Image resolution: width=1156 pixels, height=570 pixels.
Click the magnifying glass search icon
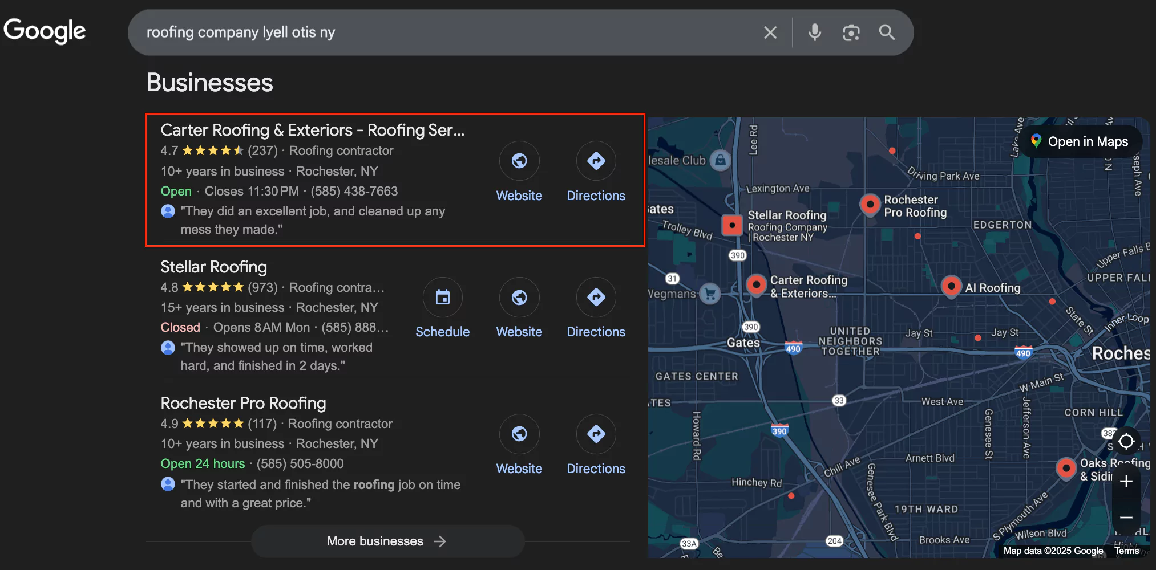click(887, 32)
